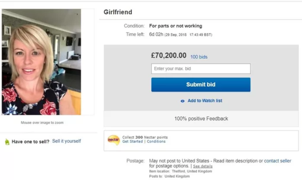302x180 pixels.
Task: Click the Girlfriend listing title
Action: coord(118,12)
